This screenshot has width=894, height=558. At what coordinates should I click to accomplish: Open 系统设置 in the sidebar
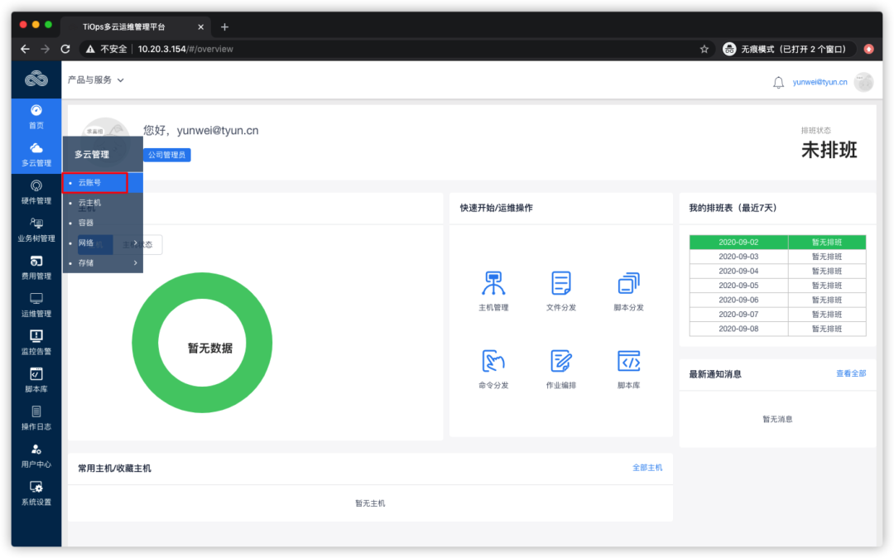click(36, 492)
